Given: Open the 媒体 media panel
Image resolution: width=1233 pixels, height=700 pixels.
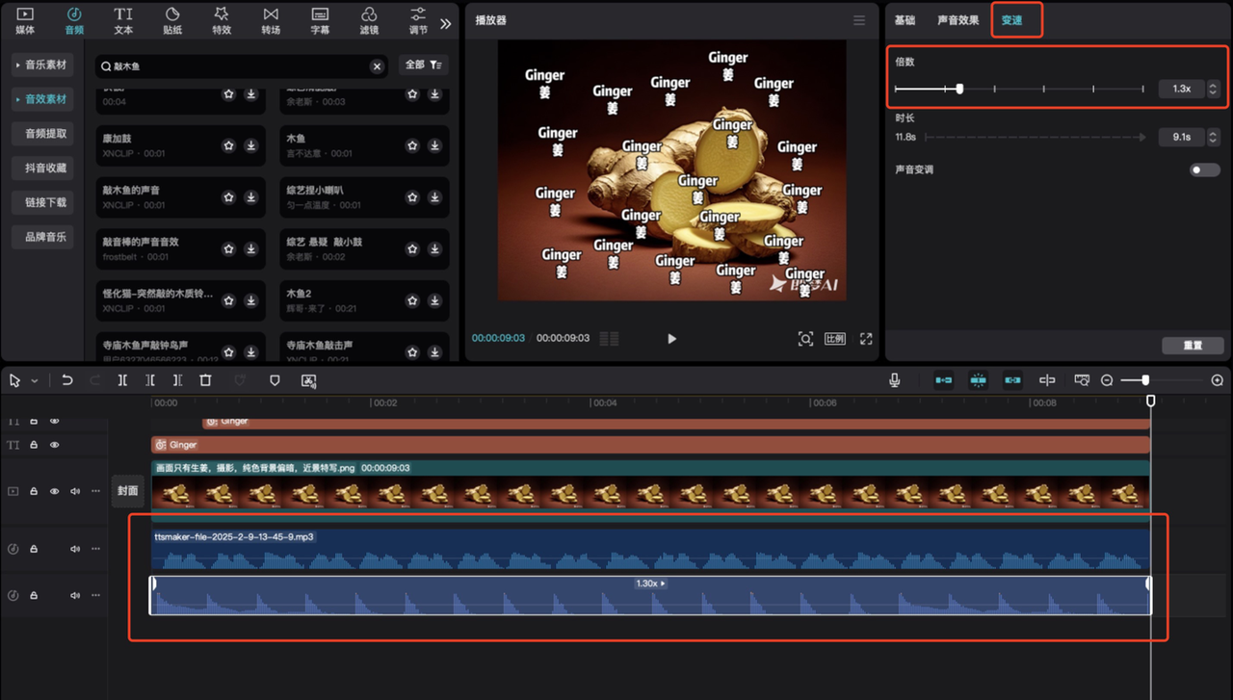Looking at the screenshot, I should point(25,20).
